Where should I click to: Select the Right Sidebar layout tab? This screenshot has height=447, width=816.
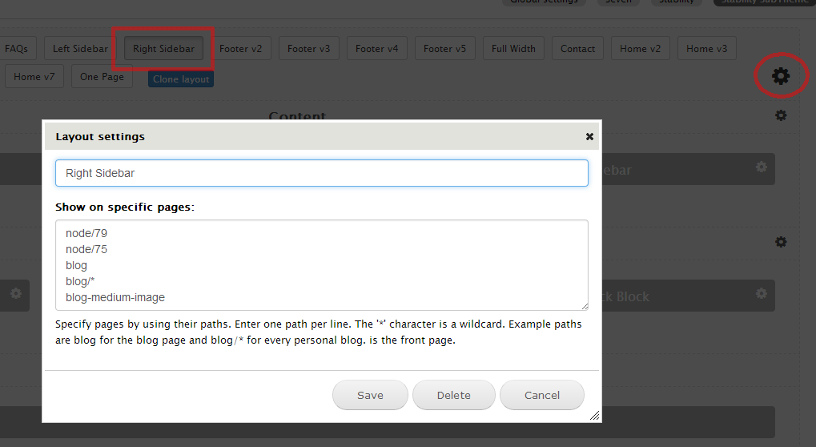(x=163, y=49)
